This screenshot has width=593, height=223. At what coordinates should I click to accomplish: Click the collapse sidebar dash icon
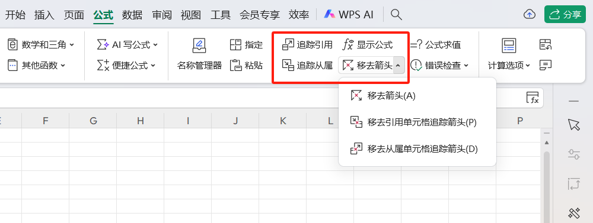[573, 101]
